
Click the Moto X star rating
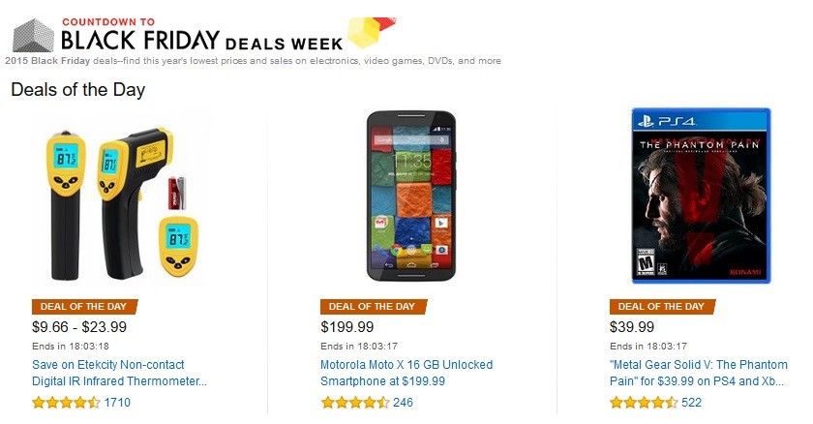354,403
